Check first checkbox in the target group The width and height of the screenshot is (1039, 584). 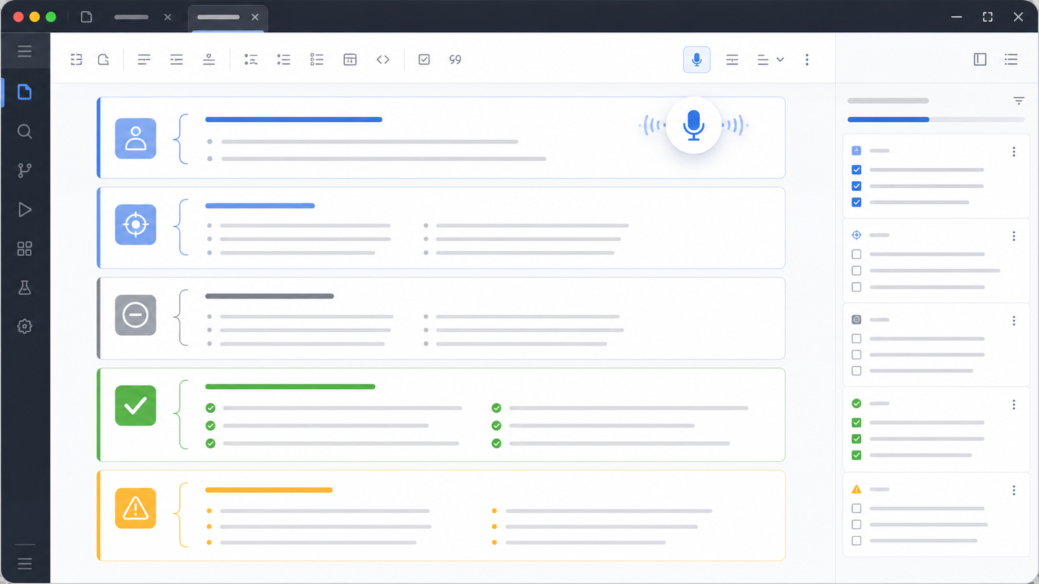856,254
